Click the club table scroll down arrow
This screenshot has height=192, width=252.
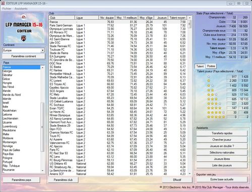tap(190, 174)
